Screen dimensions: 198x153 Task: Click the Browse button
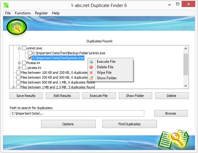point(171,113)
